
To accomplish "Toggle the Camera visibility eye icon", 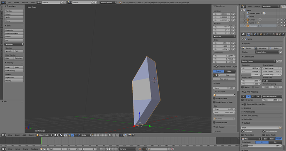I will (x=278, y=20).
